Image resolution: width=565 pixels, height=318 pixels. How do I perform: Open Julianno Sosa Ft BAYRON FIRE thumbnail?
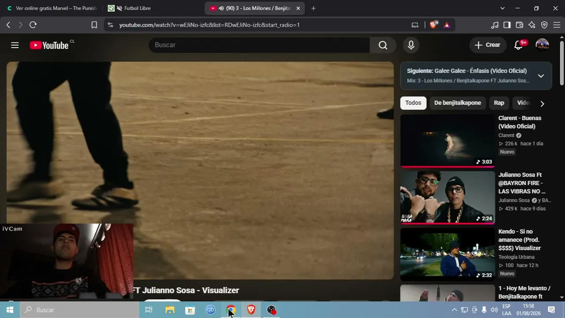point(447,197)
